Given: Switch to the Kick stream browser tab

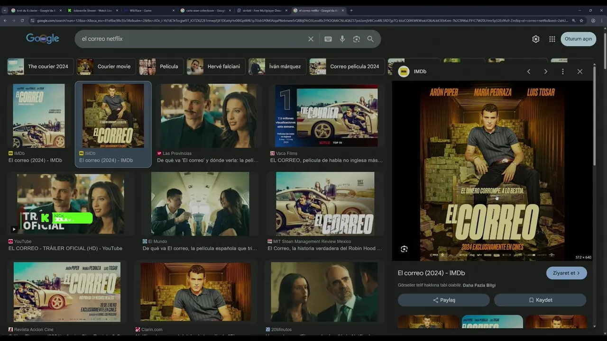Looking at the screenshot, I should [x=92, y=10].
